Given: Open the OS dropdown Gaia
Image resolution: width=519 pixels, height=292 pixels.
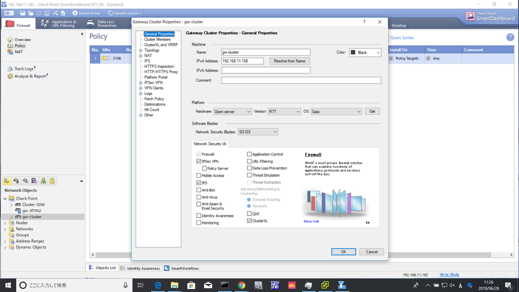Looking at the screenshot, I should tap(336, 112).
